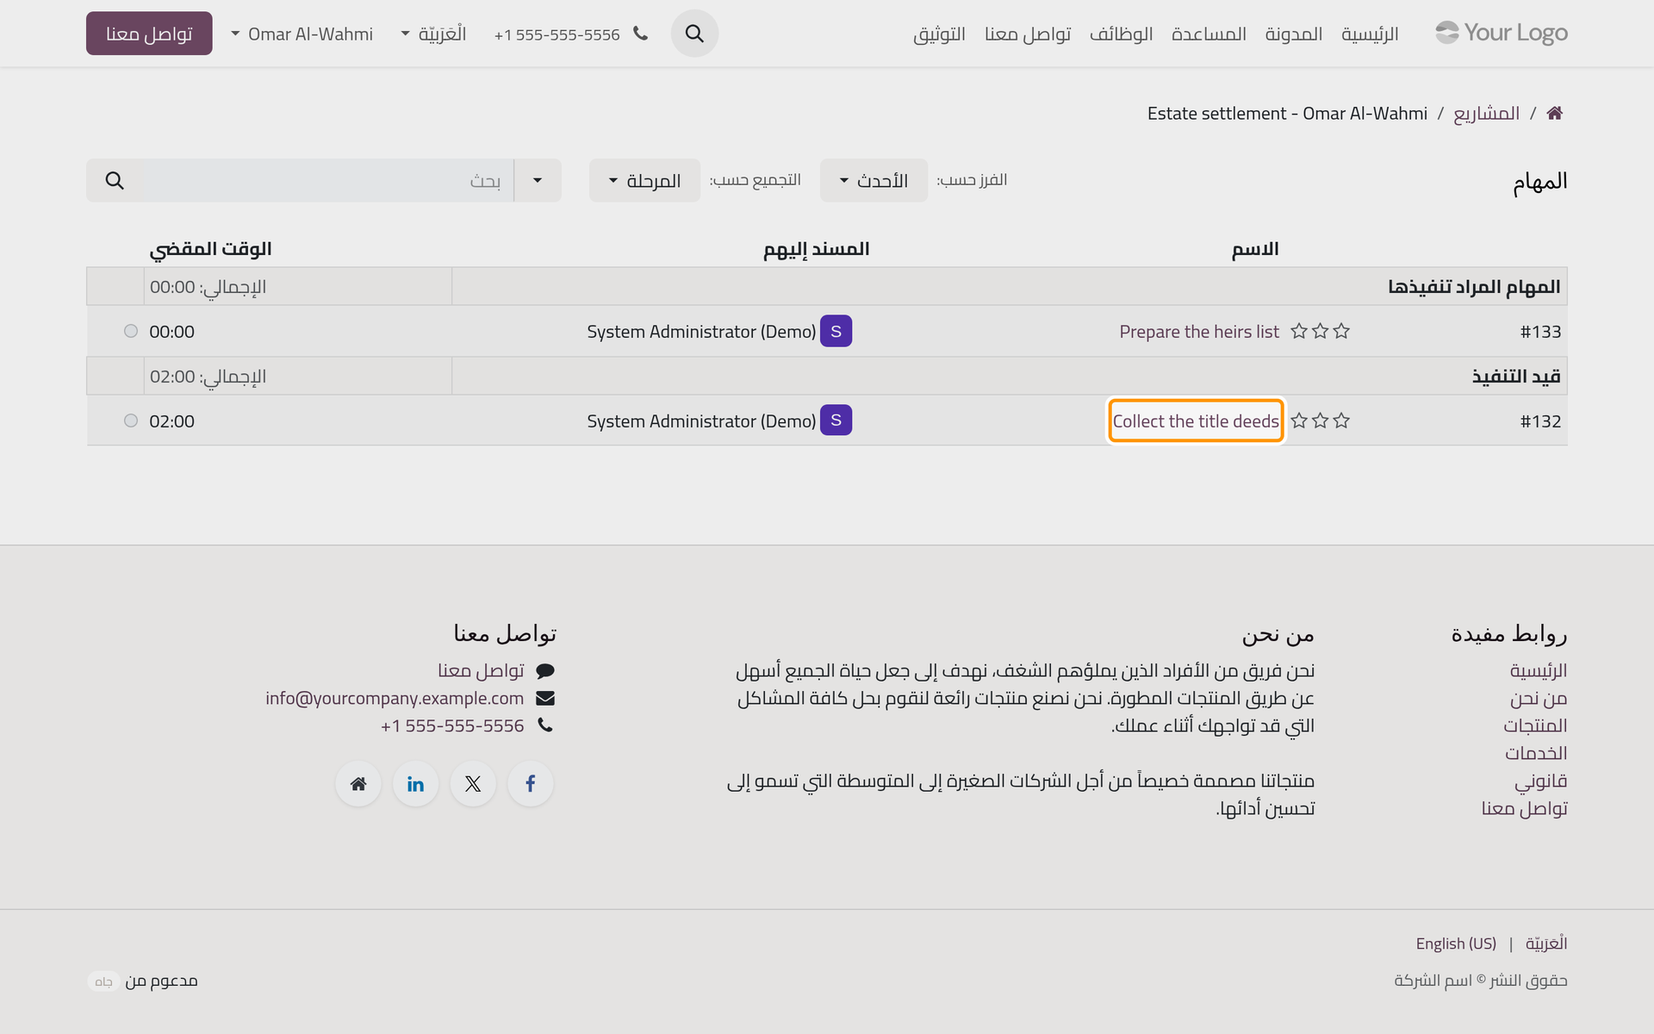Screen dimensions: 1654x1034
Task: Open the group by المرحلة dropdown
Action: (x=644, y=180)
